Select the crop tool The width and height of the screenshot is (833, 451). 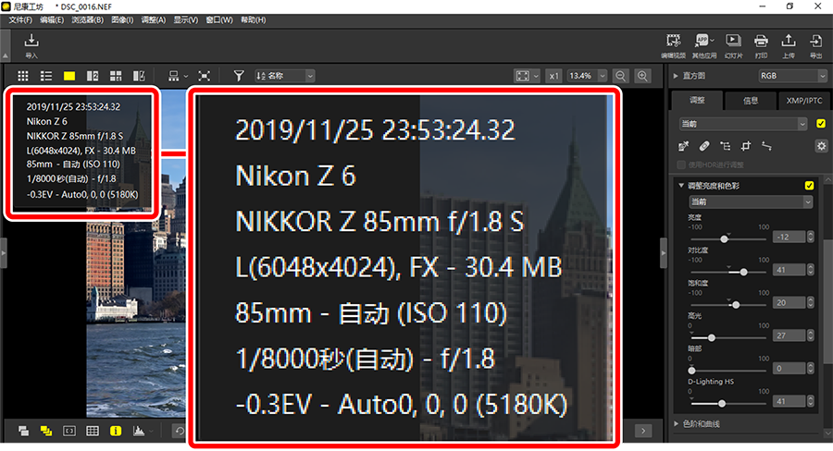click(746, 146)
